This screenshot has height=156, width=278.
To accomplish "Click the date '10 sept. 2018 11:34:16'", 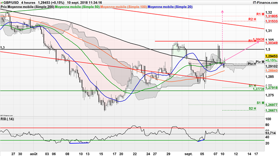I will coord(84,2).
